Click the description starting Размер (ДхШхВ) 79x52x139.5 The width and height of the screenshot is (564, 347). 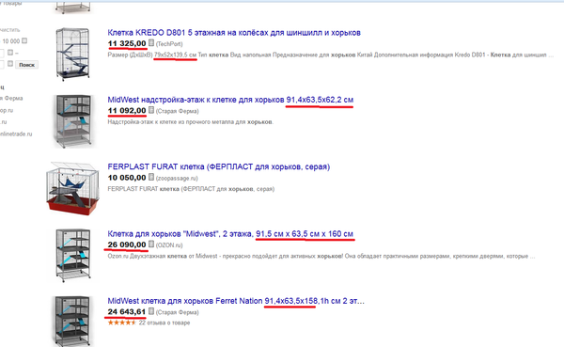(x=330, y=55)
